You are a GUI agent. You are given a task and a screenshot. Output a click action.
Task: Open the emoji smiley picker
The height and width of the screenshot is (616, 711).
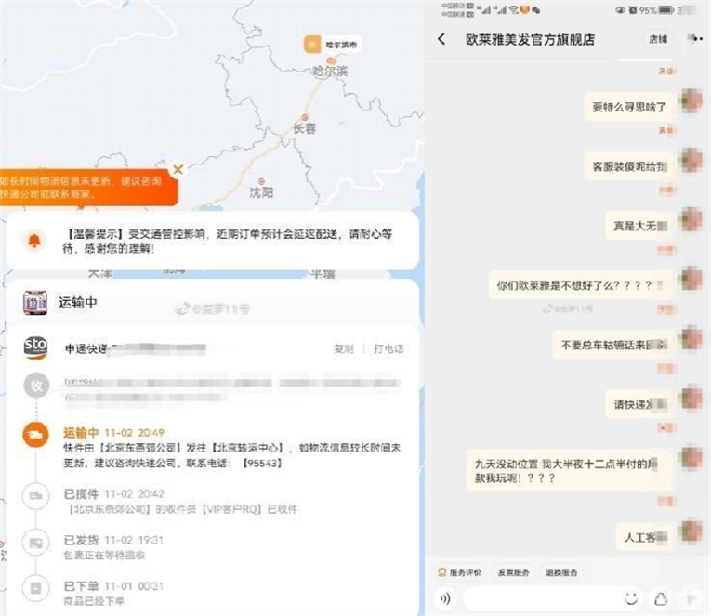(631, 598)
